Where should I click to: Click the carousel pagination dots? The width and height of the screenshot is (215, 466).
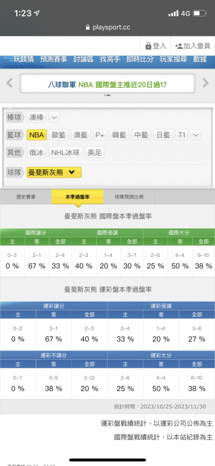point(107,96)
